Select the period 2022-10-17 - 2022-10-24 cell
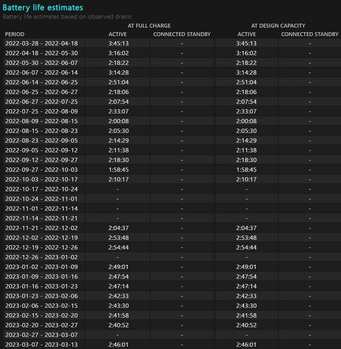 42,189
